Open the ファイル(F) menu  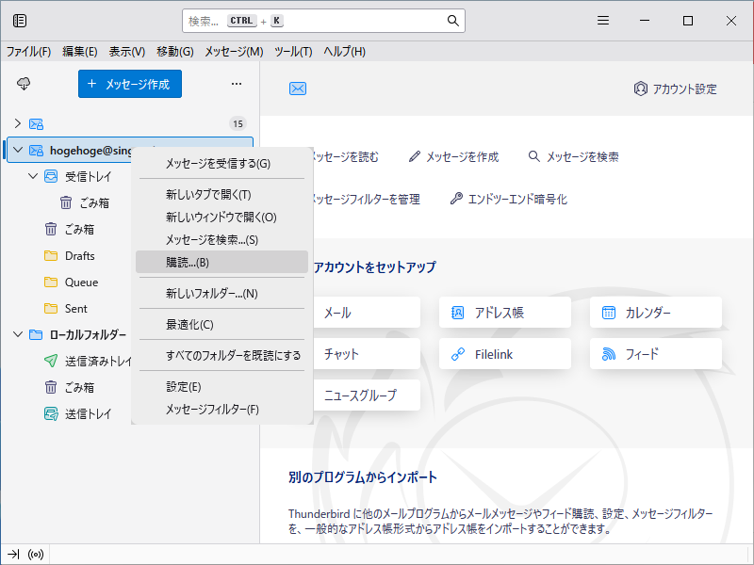tap(28, 52)
